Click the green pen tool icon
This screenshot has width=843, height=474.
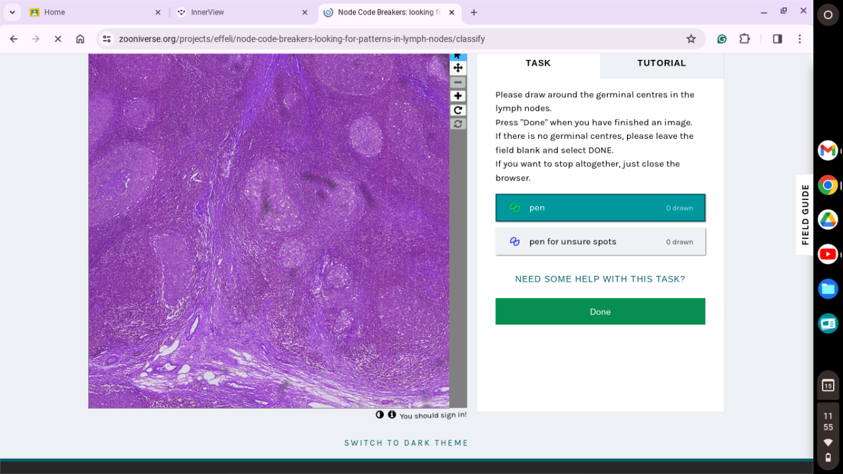tap(515, 208)
